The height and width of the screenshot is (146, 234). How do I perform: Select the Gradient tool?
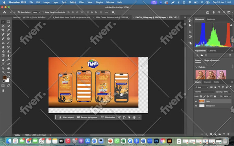[3, 55]
